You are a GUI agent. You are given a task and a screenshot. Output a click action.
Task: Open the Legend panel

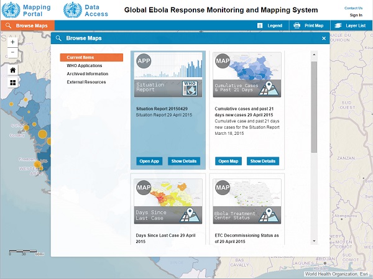(270, 25)
